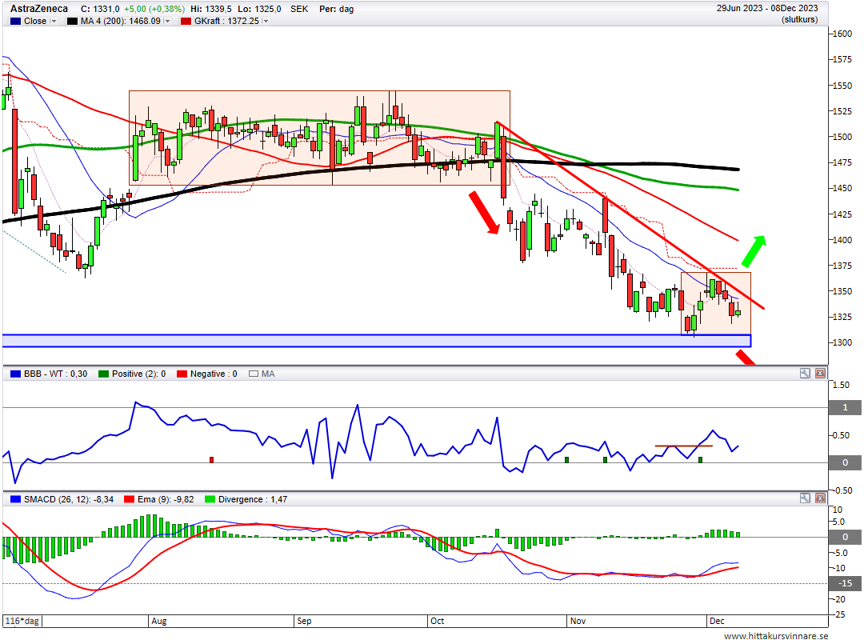Viewport: 864px width, 640px height.
Task: Click the gray 0 level marker on SMACD axis
Action: (845, 536)
